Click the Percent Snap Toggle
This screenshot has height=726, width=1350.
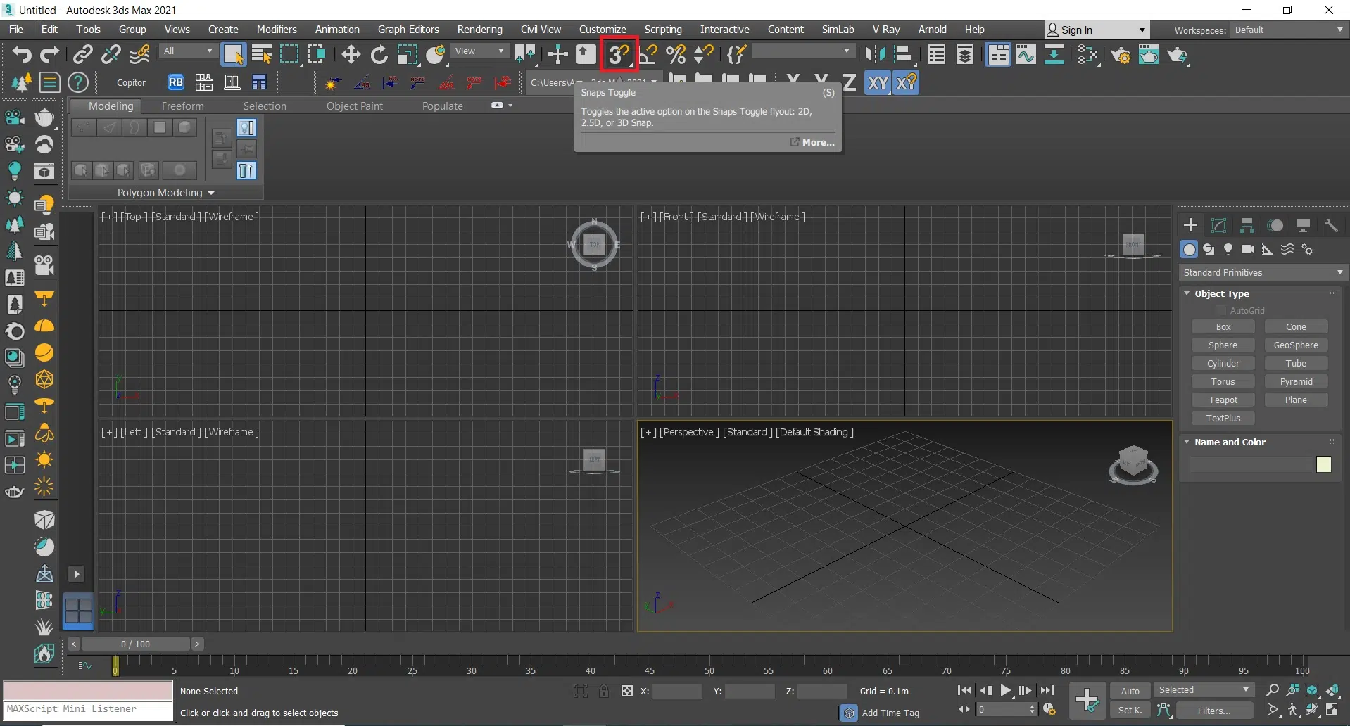[x=676, y=54]
